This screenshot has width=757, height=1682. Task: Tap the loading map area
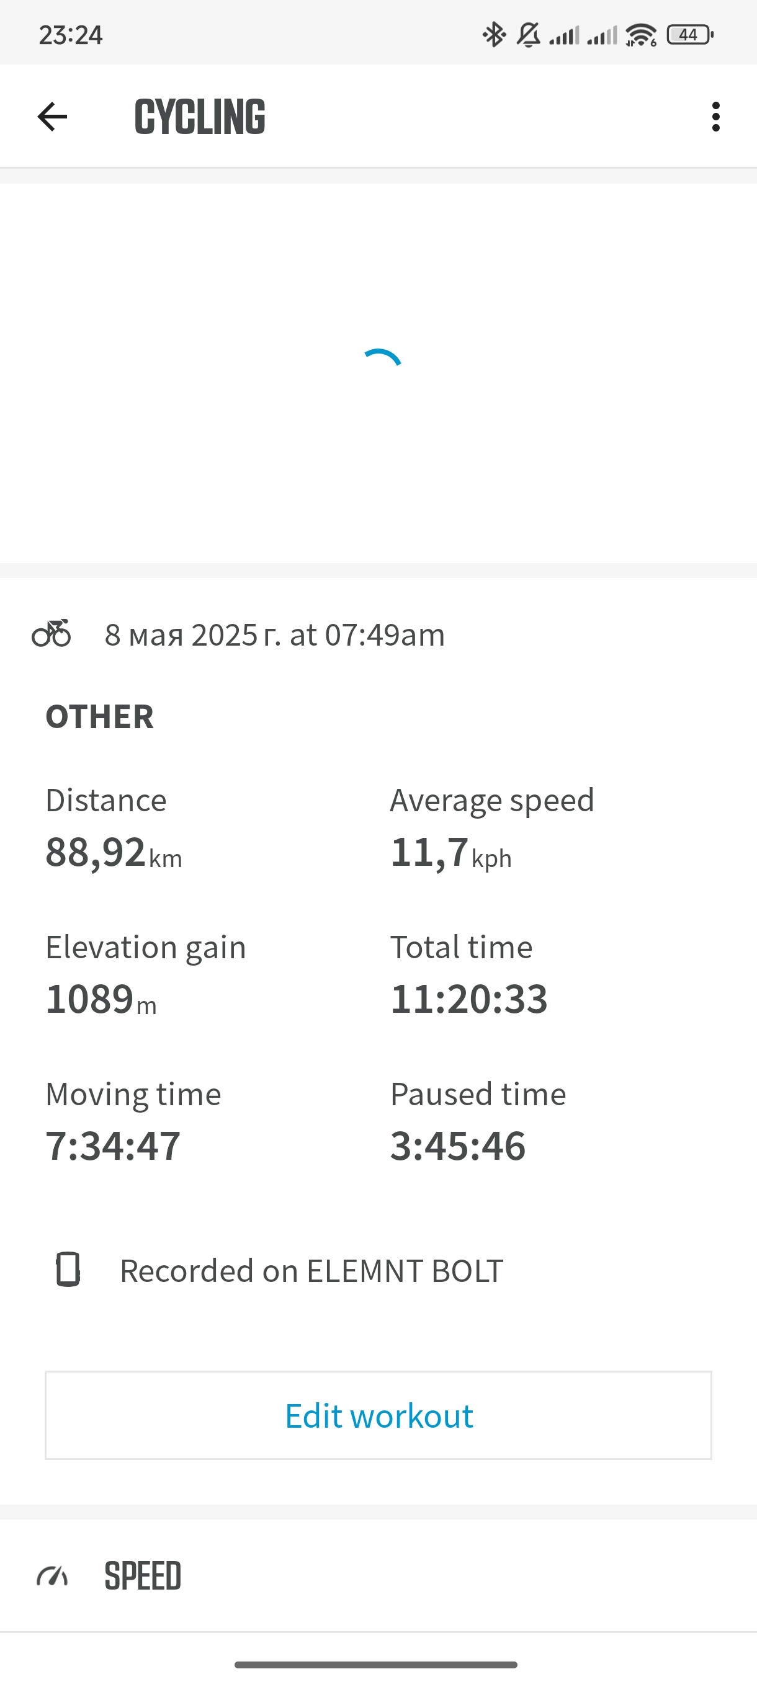[378, 373]
